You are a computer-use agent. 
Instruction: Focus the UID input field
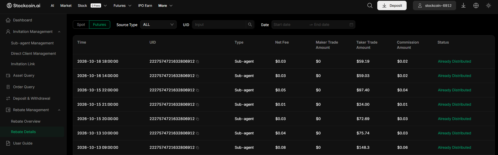tap(219, 25)
